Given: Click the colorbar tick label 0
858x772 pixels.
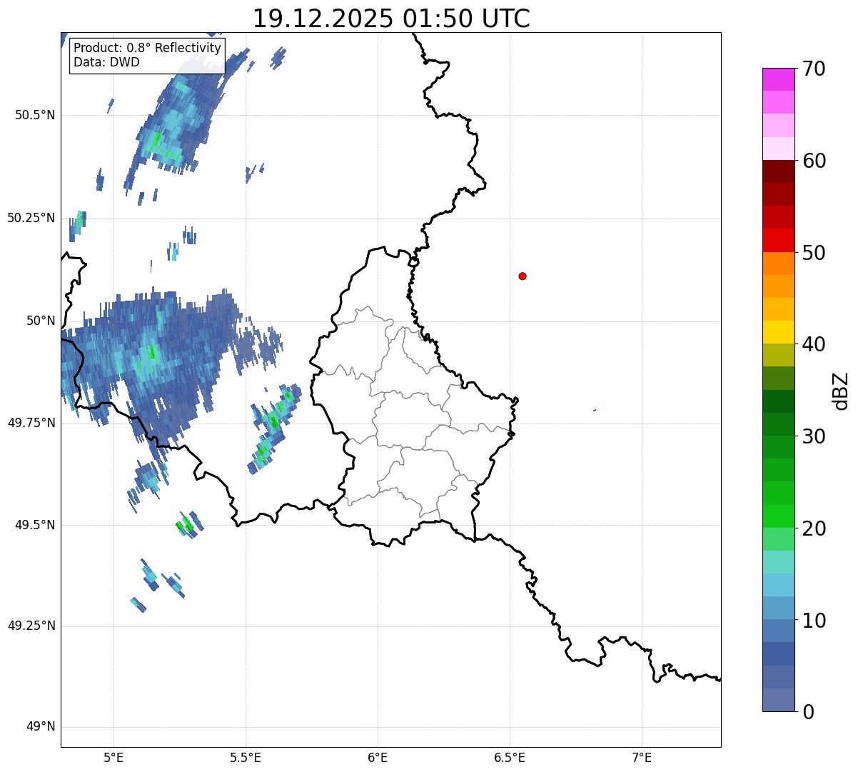Looking at the screenshot, I should (809, 712).
